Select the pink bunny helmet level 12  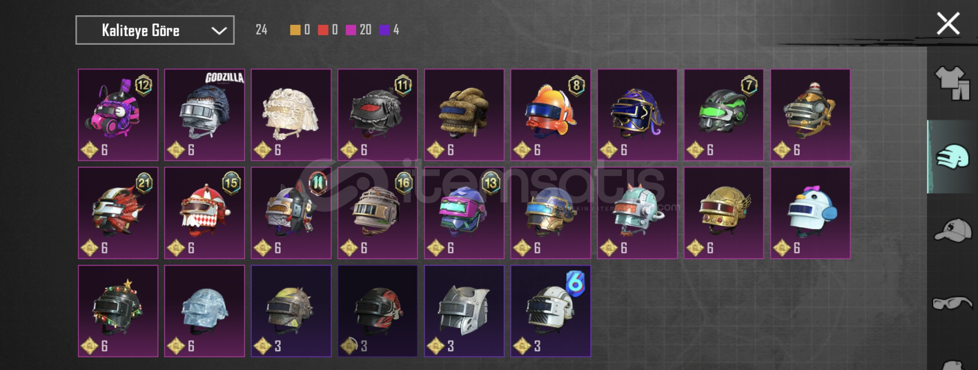118,115
